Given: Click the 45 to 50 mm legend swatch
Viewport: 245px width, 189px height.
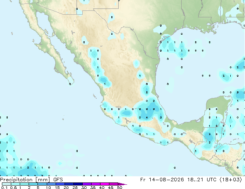Looking at the screenshot, I should coord(114,184).
